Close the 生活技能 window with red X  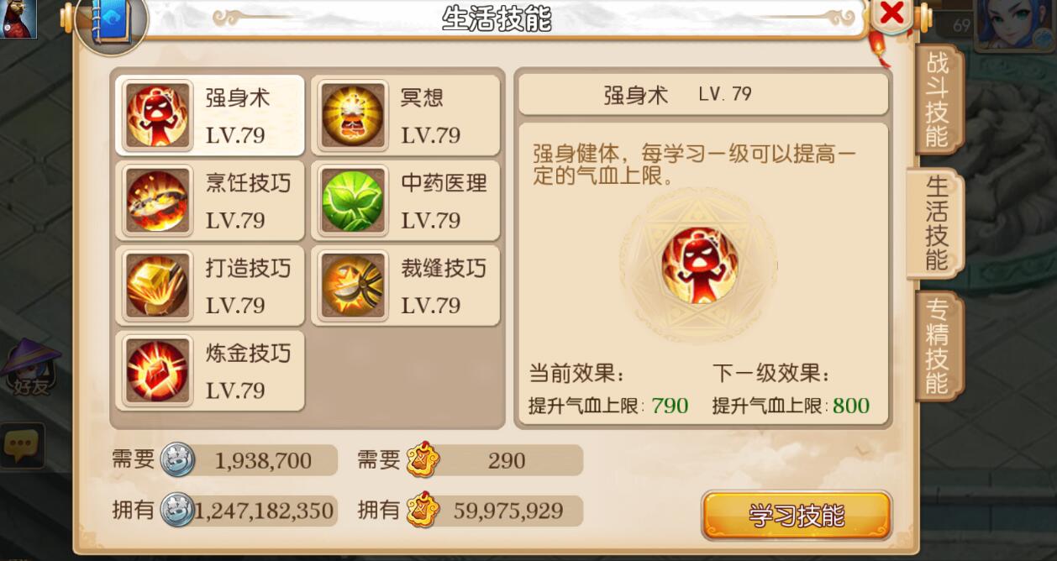click(891, 13)
